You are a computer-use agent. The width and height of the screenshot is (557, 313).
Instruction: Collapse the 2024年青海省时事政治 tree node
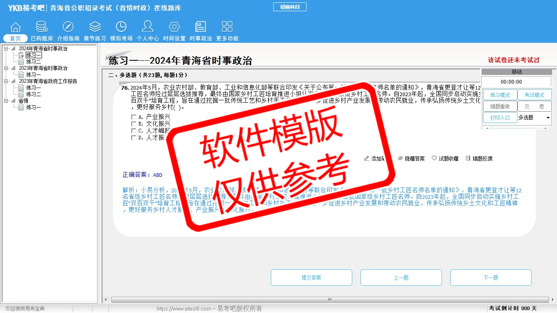click(x=6, y=49)
